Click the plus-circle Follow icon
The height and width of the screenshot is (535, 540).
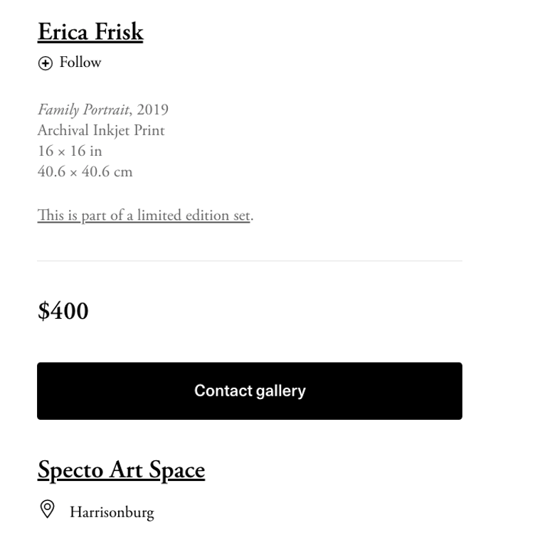pyautogui.click(x=45, y=63)
